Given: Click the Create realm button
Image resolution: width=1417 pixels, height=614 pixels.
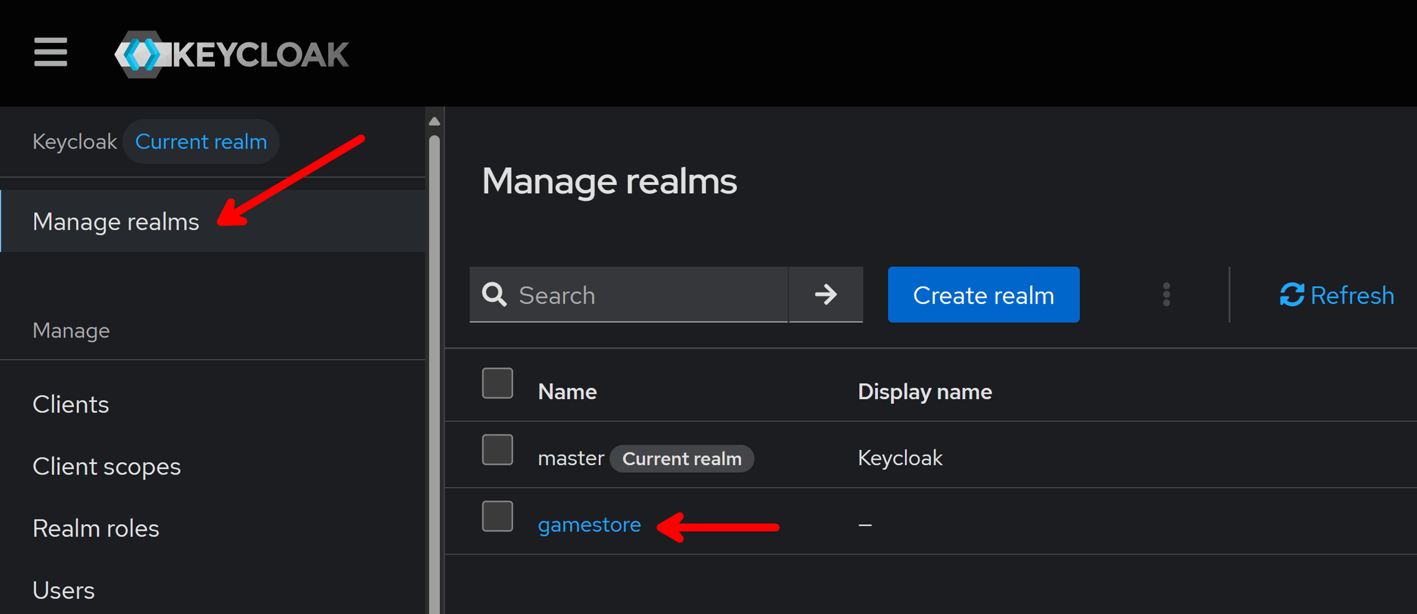Looking at the screenshot, I should 984,294.
